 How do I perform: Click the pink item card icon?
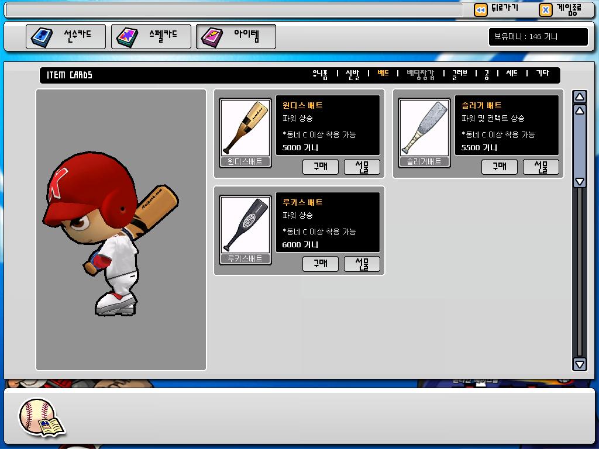(x=212, y=37)
